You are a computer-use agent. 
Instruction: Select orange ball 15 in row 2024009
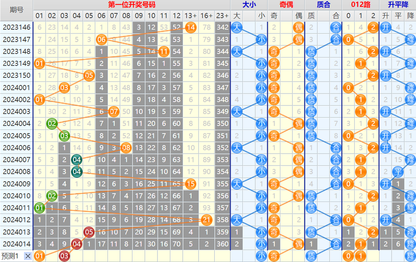190,184
